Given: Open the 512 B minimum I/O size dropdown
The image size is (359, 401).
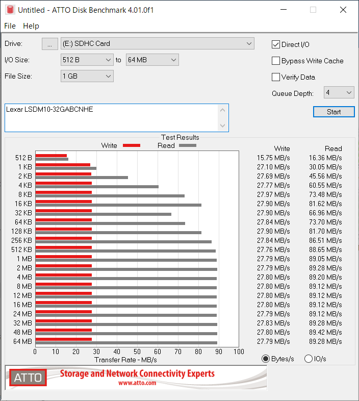Looking at the screenshot, I should point(87,60).
